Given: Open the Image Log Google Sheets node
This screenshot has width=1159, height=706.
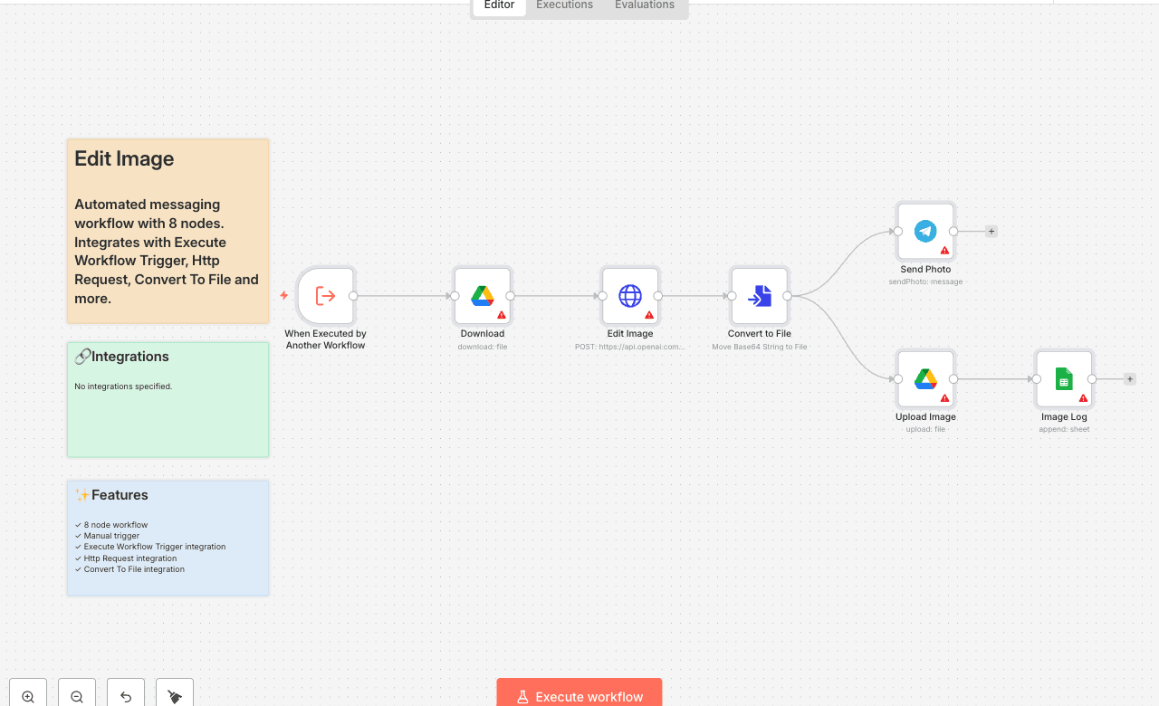Looking at the screenshot, I should point(1064,379).
